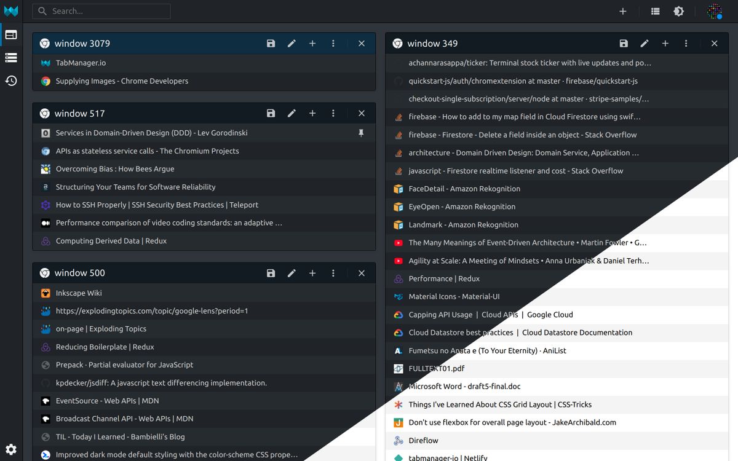This screenshot has width=738, height=461.
Task: Open the settings gear at bottom left
Action: point(10,449)
